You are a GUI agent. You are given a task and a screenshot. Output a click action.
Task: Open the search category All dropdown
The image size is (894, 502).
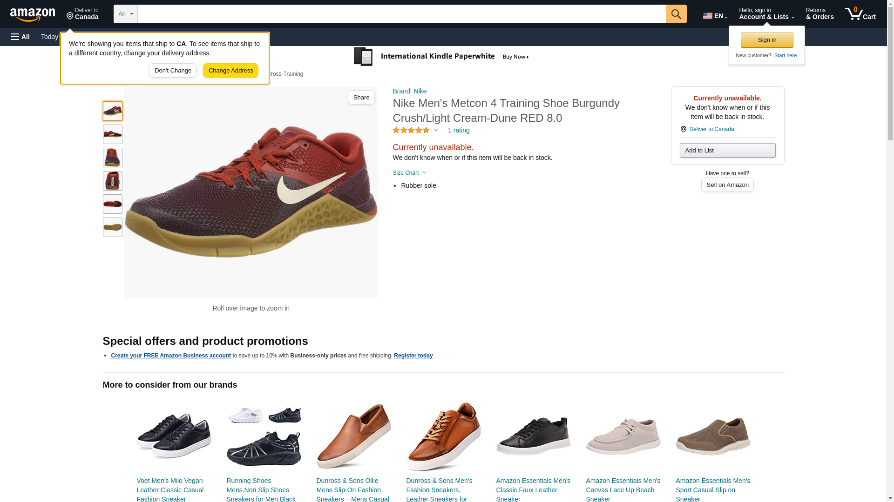point(126,14)
